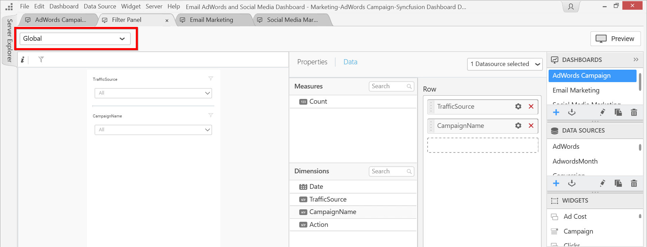This screenshot has height=247, width=647.
Task: Click the Preview button
Action: coord(615,39)
